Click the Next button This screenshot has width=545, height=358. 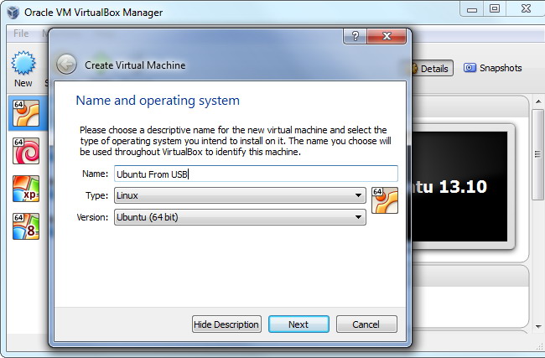tap(298, 324)
